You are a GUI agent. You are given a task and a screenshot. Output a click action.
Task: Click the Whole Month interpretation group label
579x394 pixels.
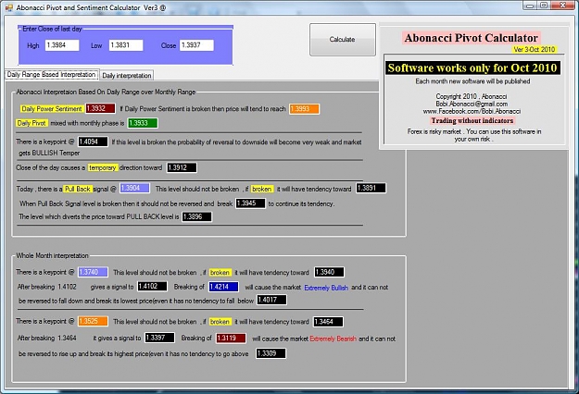[x=53, y=255]
